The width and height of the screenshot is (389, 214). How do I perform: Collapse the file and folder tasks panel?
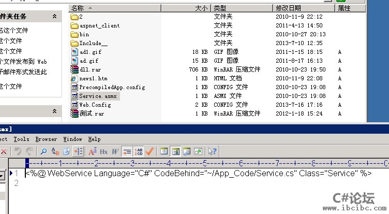click(54, 17)
